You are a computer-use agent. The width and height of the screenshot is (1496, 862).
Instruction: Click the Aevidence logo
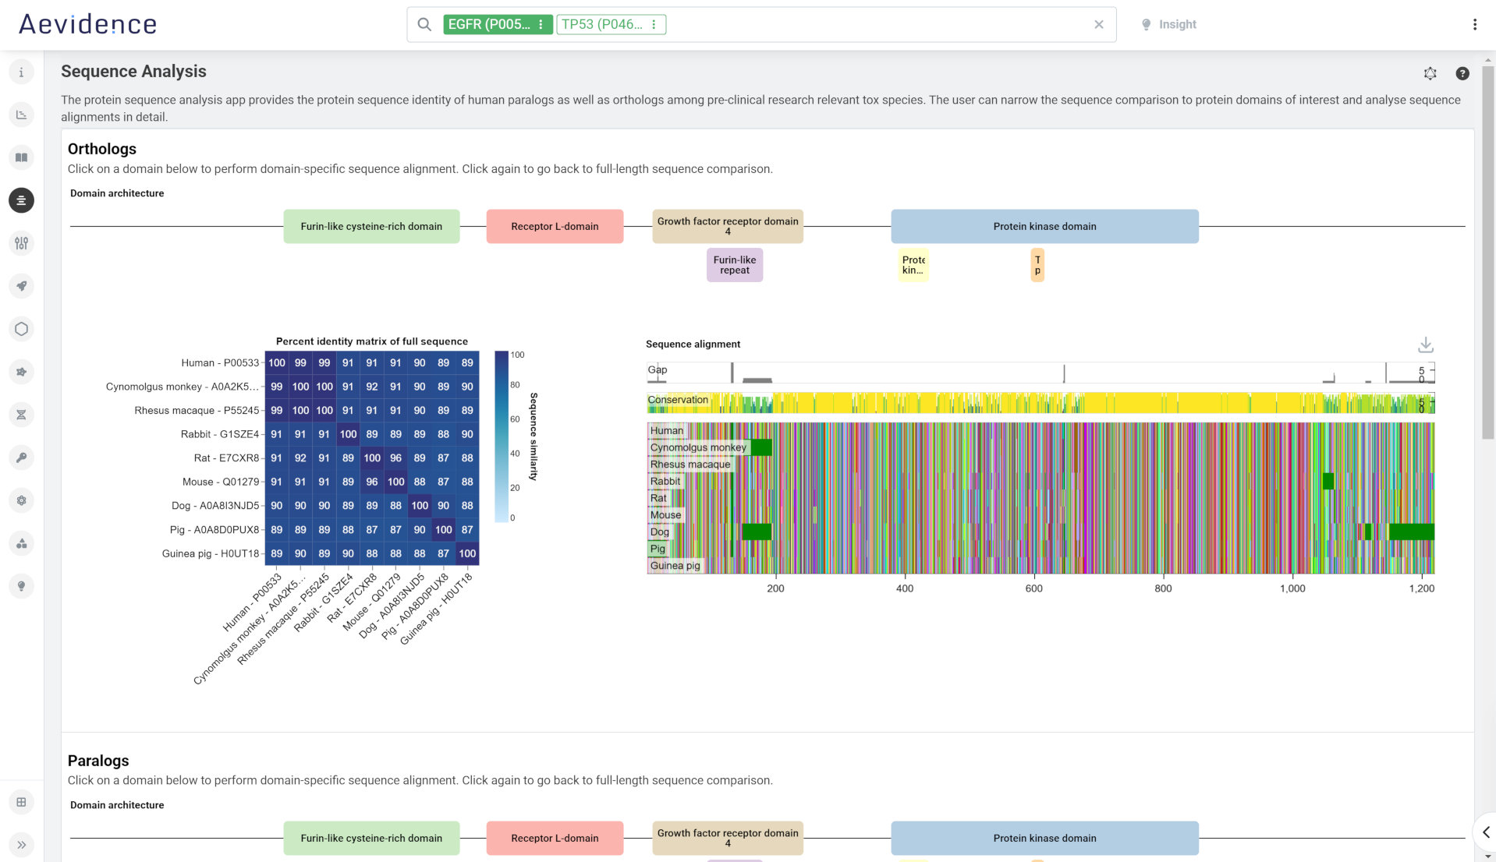(x=87, y=25)
